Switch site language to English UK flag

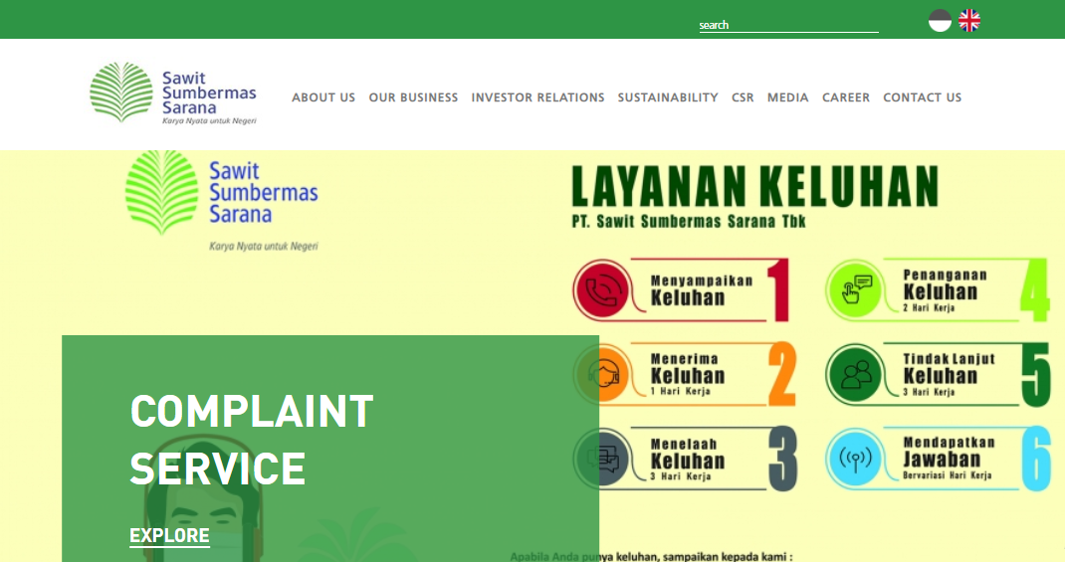click(969, 20)
